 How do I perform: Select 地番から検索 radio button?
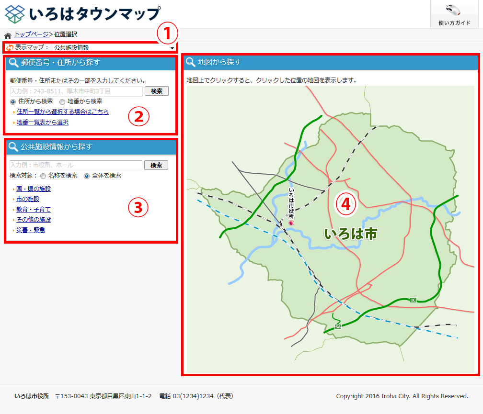point(62,102)
